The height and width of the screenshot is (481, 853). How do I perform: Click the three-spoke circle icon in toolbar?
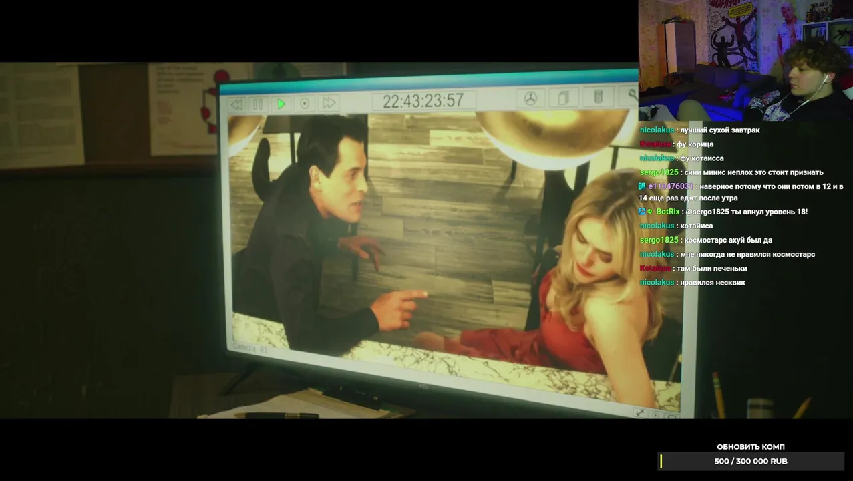point(530,98)
